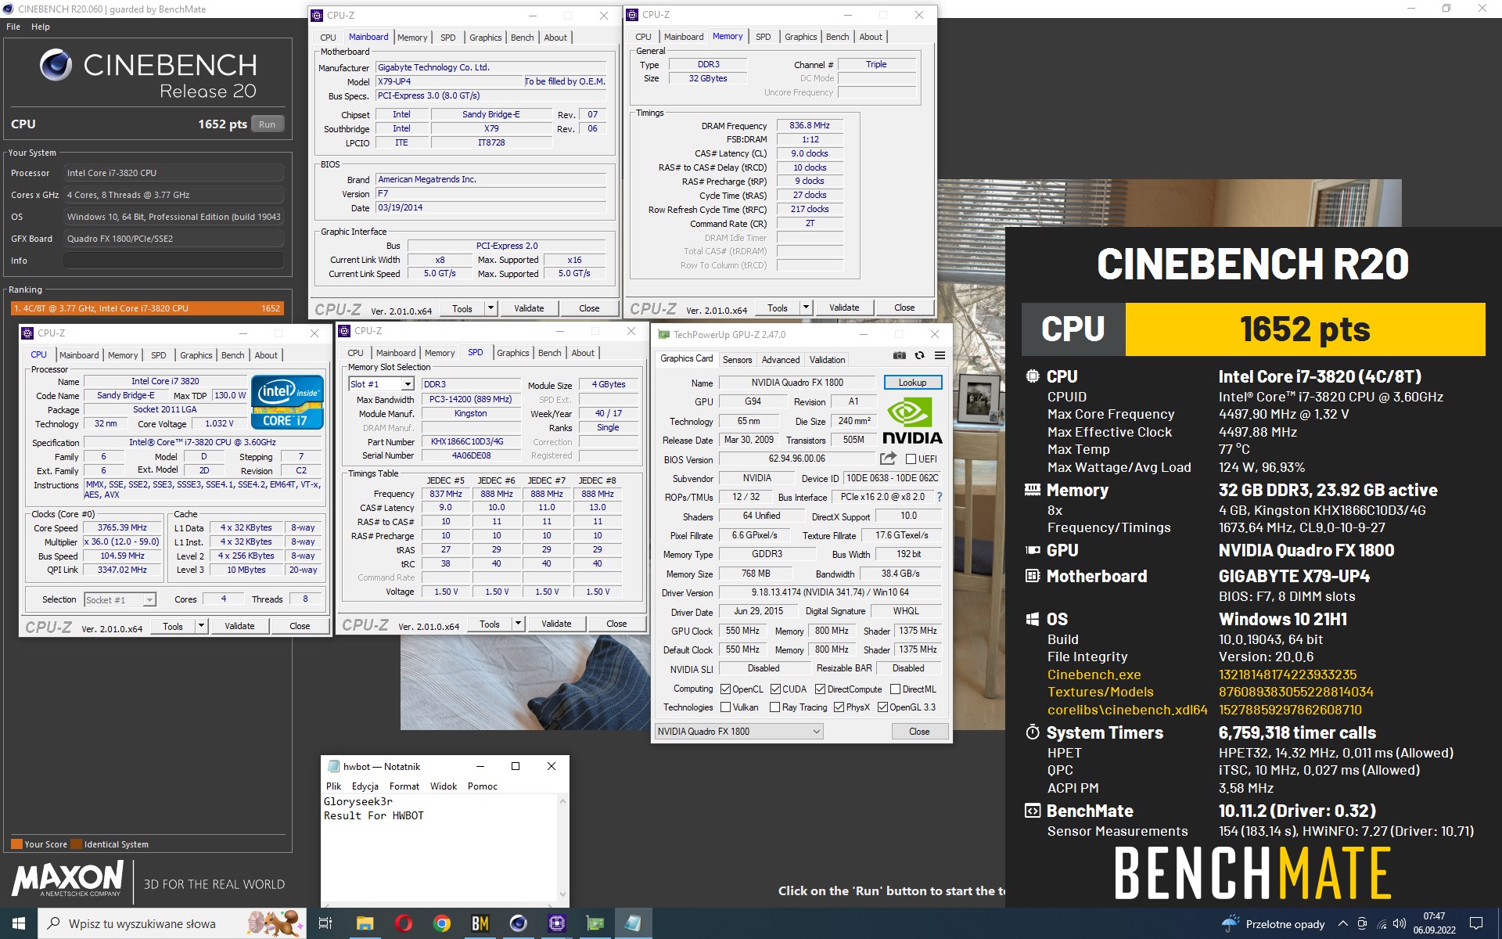
Task: Click the NVIDIA logo in GPU-Z
Action: pos(912,422)
